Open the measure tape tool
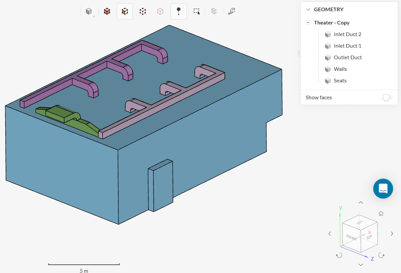Screen dimensions: 401x273 pyautogui.click(x=231, y=12)
